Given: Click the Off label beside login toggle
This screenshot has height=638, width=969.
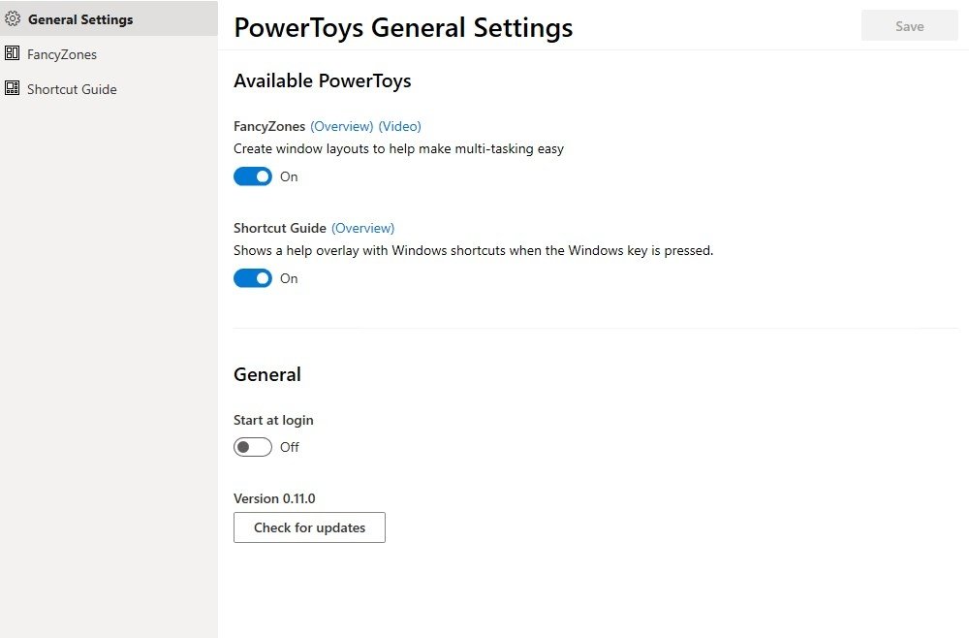Looking at the screenshot, I should pos(289,447).
